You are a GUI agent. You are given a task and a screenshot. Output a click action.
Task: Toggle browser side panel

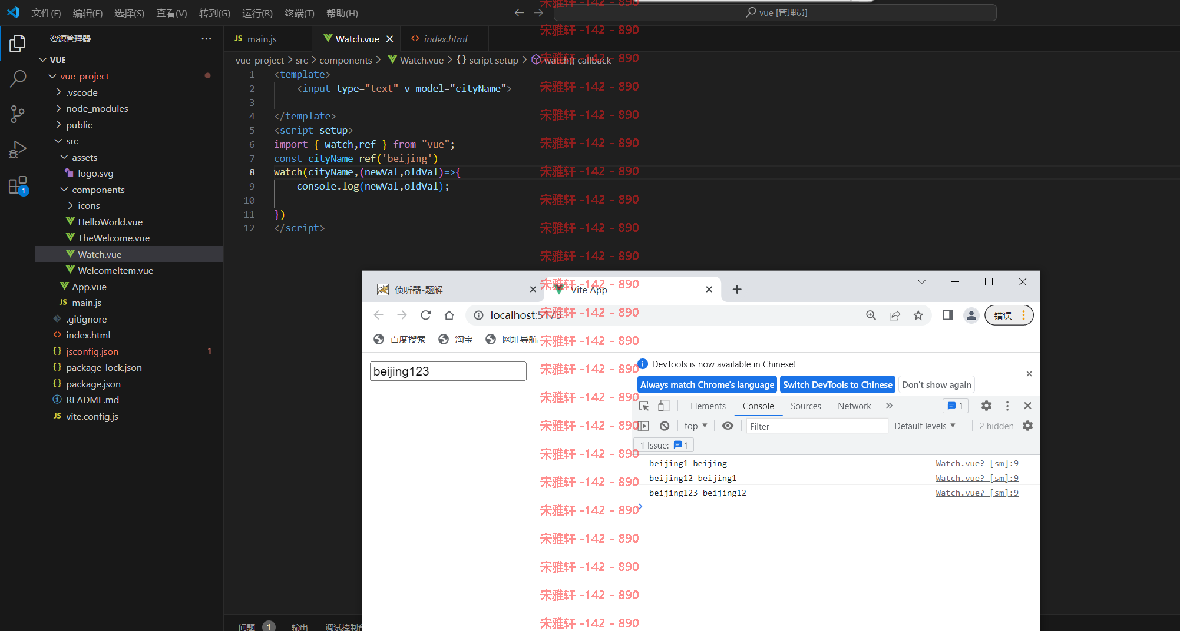947,315
